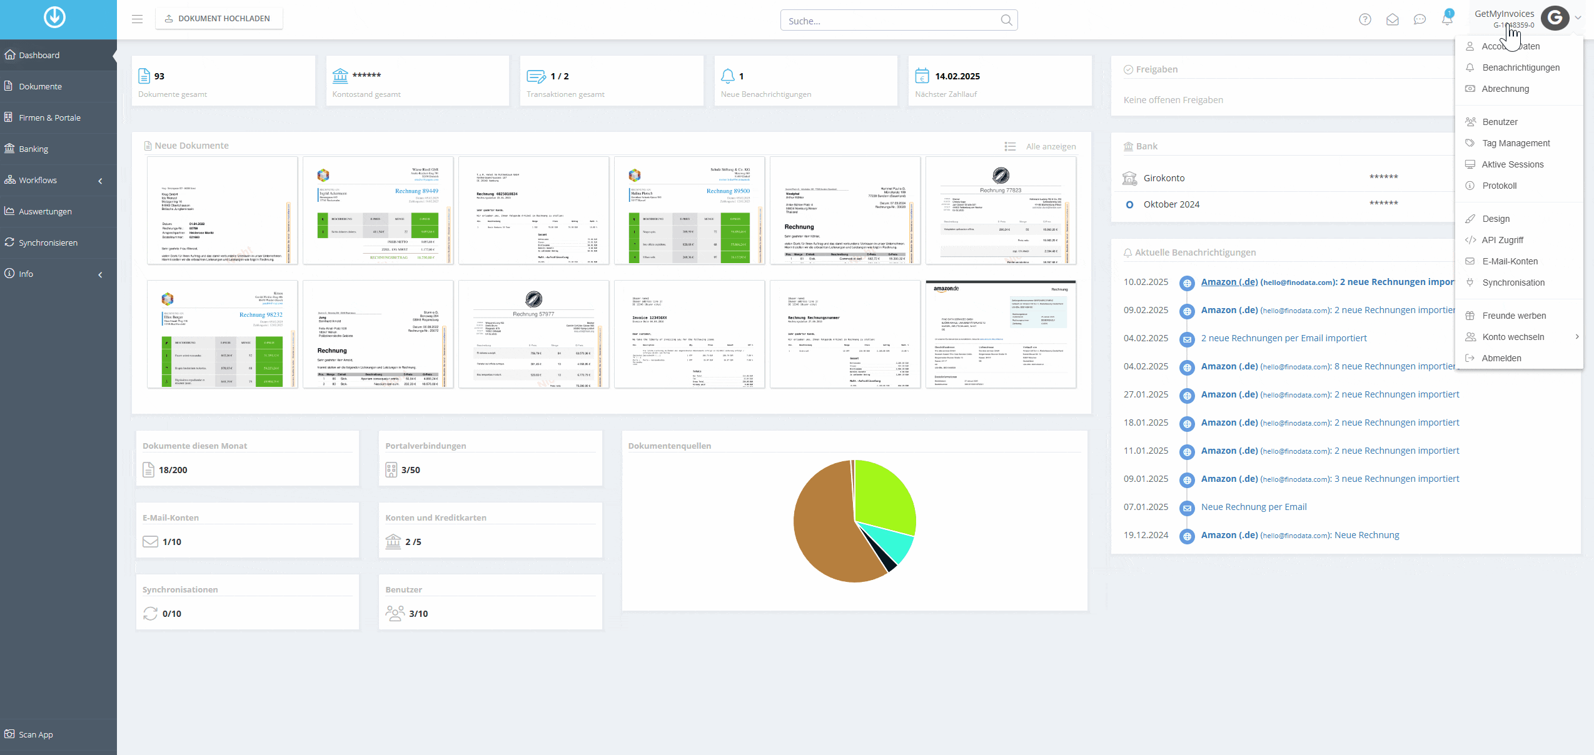The image size is (1594, 755).
Task: Click the Dokumente gesamt 93 card
Action: point(223,81)
